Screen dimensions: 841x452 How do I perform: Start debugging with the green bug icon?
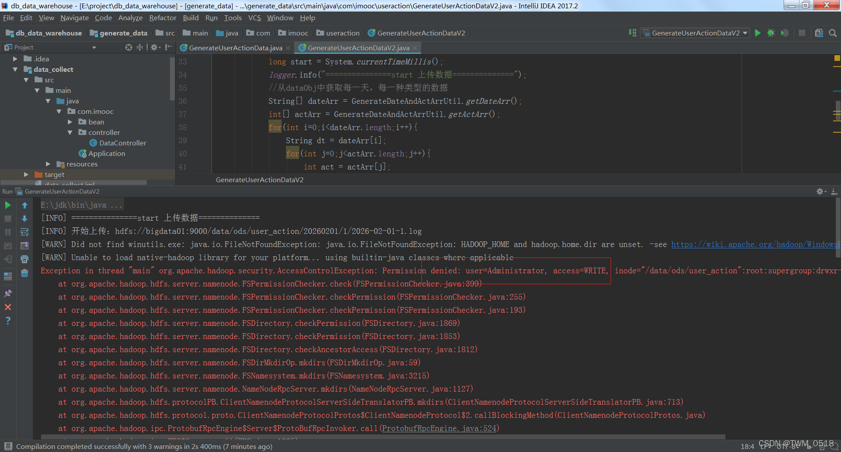(771, 33)
